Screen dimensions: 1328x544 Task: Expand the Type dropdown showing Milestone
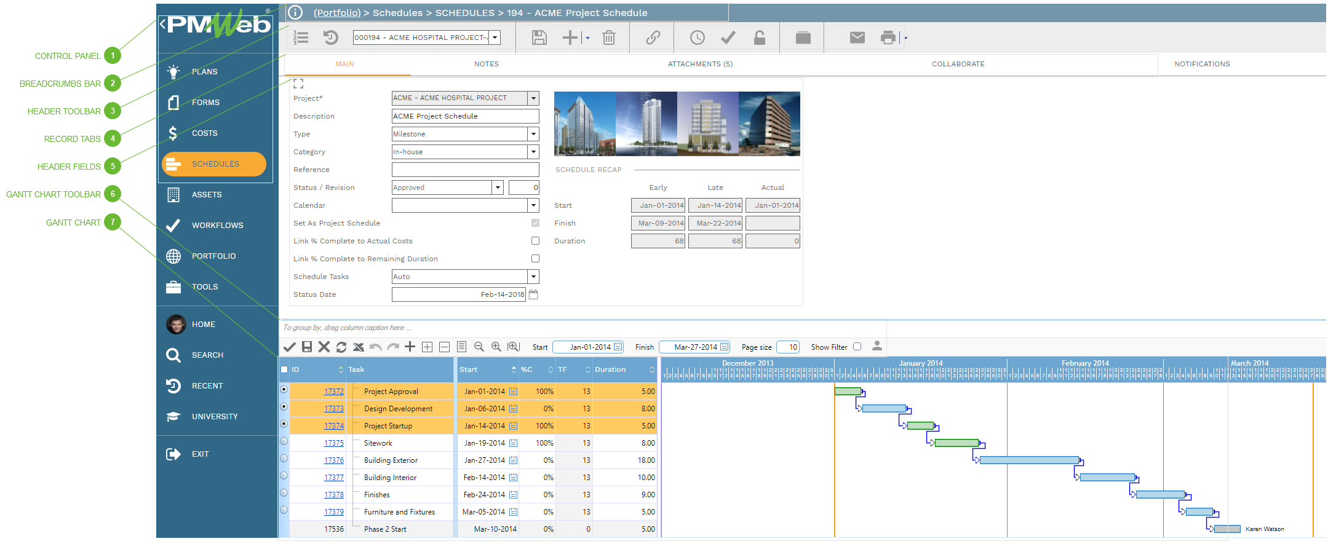click(x=533, y=134)
